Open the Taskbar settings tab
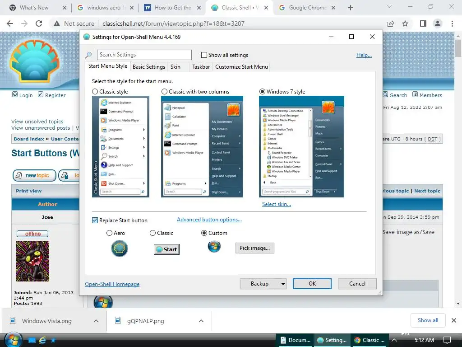Viewport: 462px width, 347px height. click(x=201, y=67)
